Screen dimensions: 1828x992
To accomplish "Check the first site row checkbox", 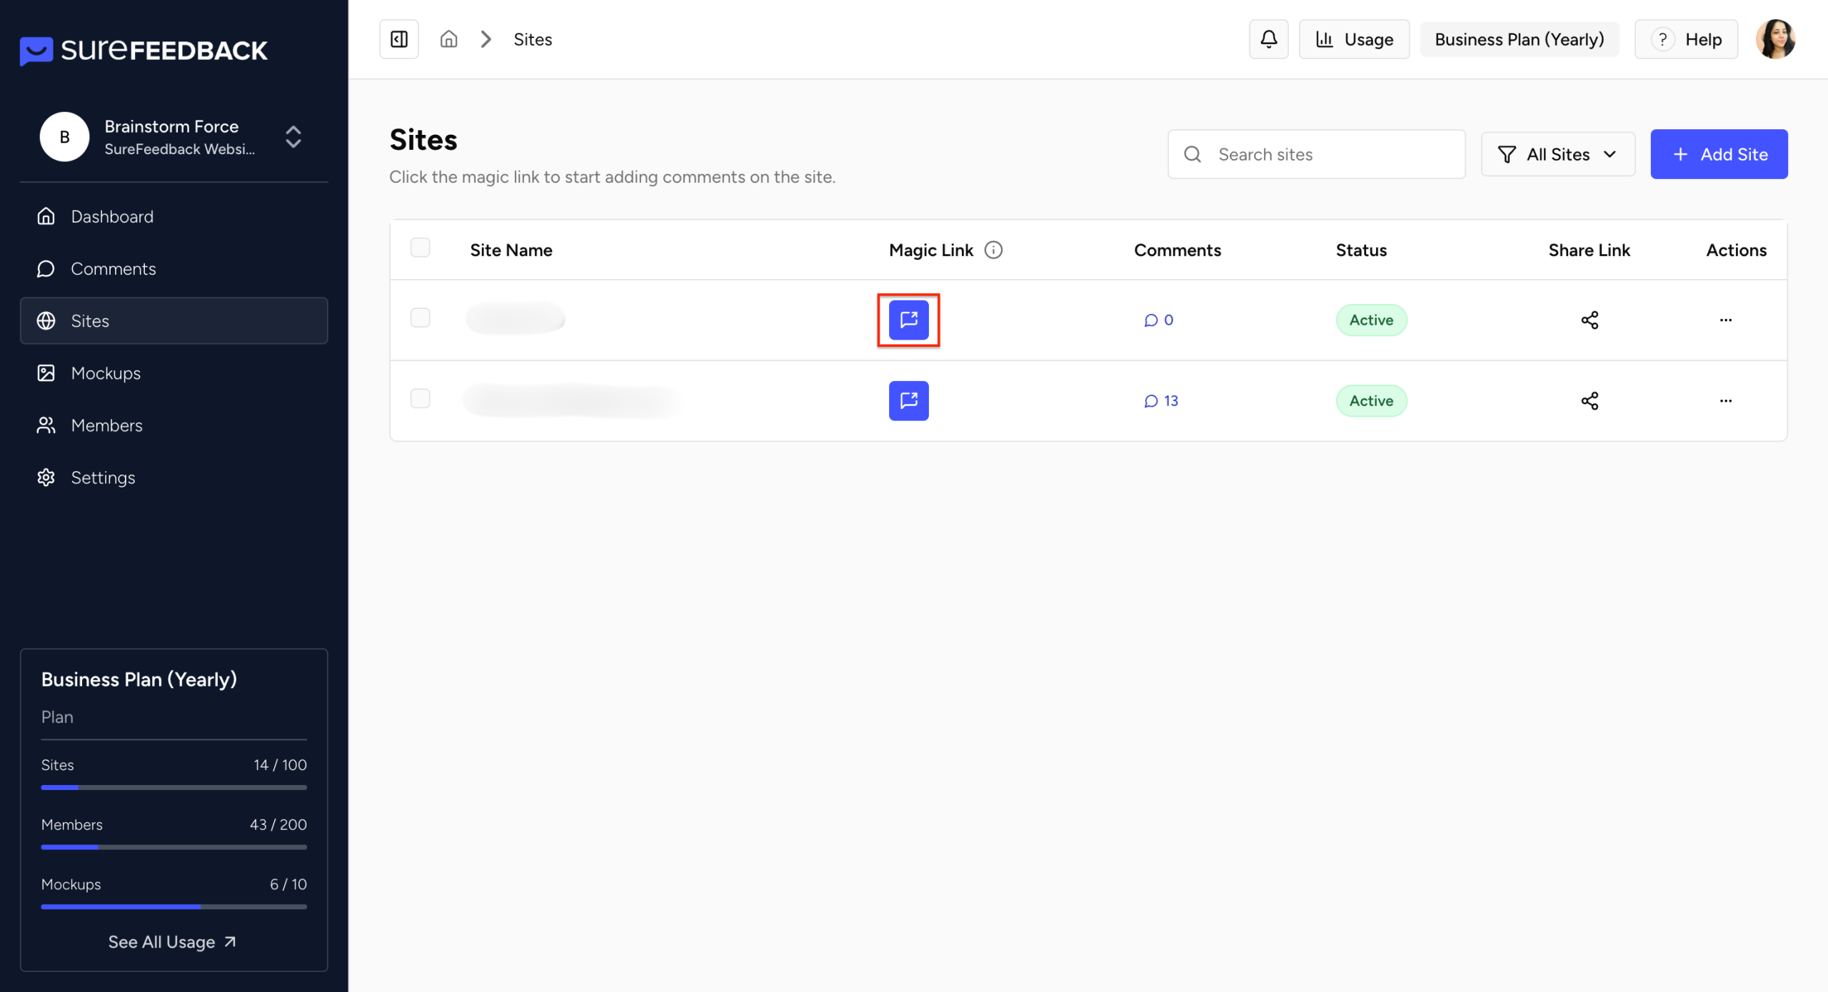I will (x=421, y=318).
